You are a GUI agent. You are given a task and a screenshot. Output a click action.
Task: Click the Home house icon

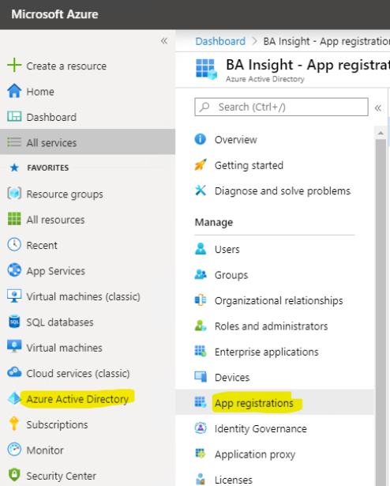pyautogui.click(x=14, y=91)
